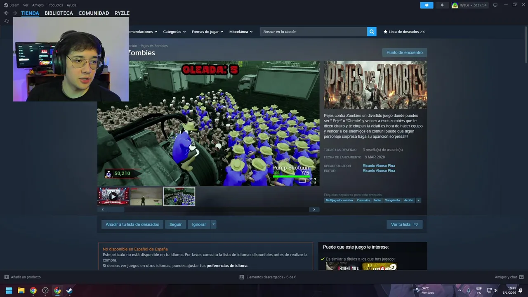The height and width of the screenshot is (297, 528).
Task: Switch to the BIBLIOTECA tab
Action: tap(59, 13)
